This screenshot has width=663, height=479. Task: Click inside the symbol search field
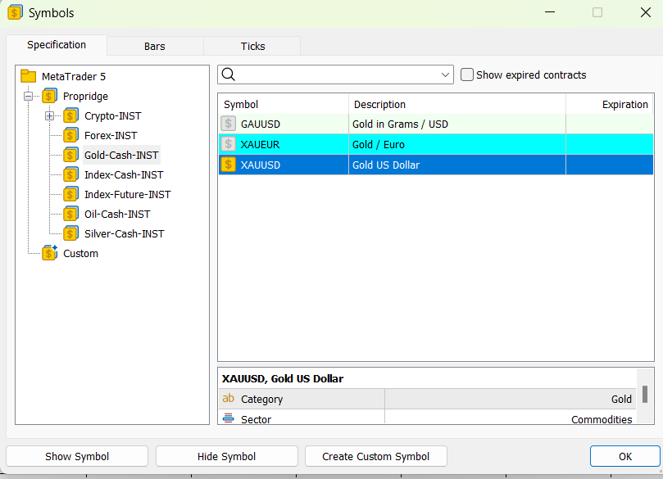pos(336,75)
